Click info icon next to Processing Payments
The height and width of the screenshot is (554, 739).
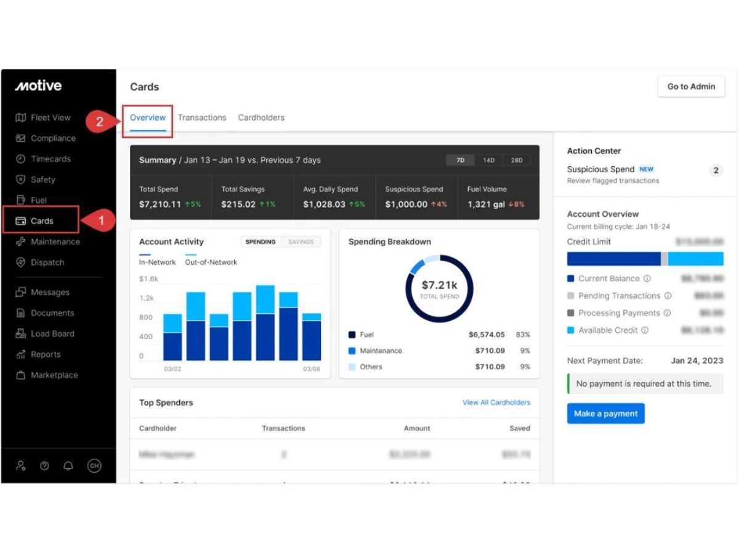pyautogui.click(x=667, y=313)
